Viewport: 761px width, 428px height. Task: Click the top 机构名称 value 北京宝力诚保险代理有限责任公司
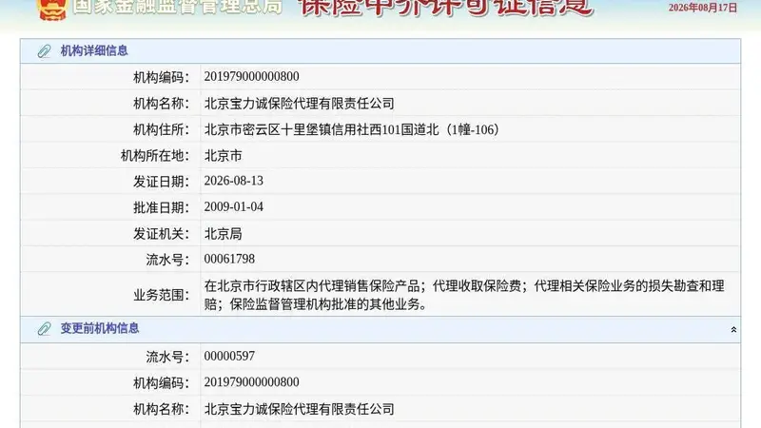pyautogui.click(x=299, y=103)
